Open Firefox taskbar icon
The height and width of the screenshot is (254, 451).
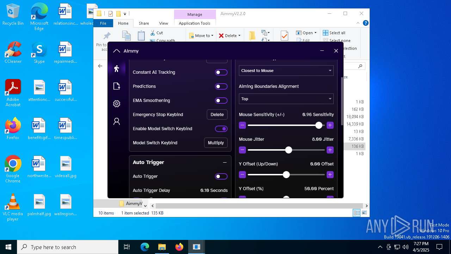pyautogui.click(x=179, y=247)
